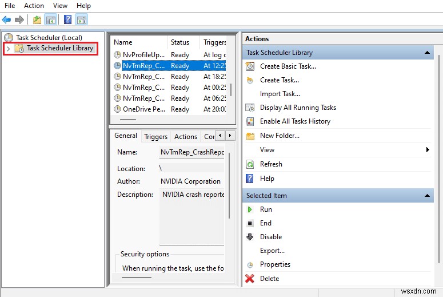Click the Refresh icon in Actions
The width and height of the screenshot is (443, 297).
pyautogui.click(x=250, y=164)
